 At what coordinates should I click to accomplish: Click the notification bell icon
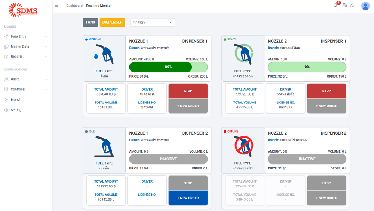click(x=335, y=6)
